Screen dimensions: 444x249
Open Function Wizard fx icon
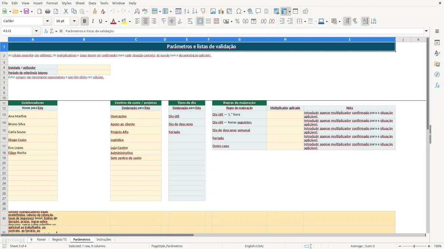[x=46, y=31]
